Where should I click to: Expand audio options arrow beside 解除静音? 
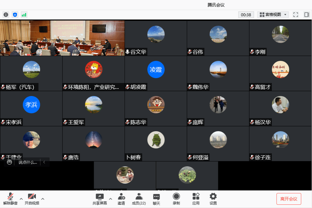(x=21, y=199)
